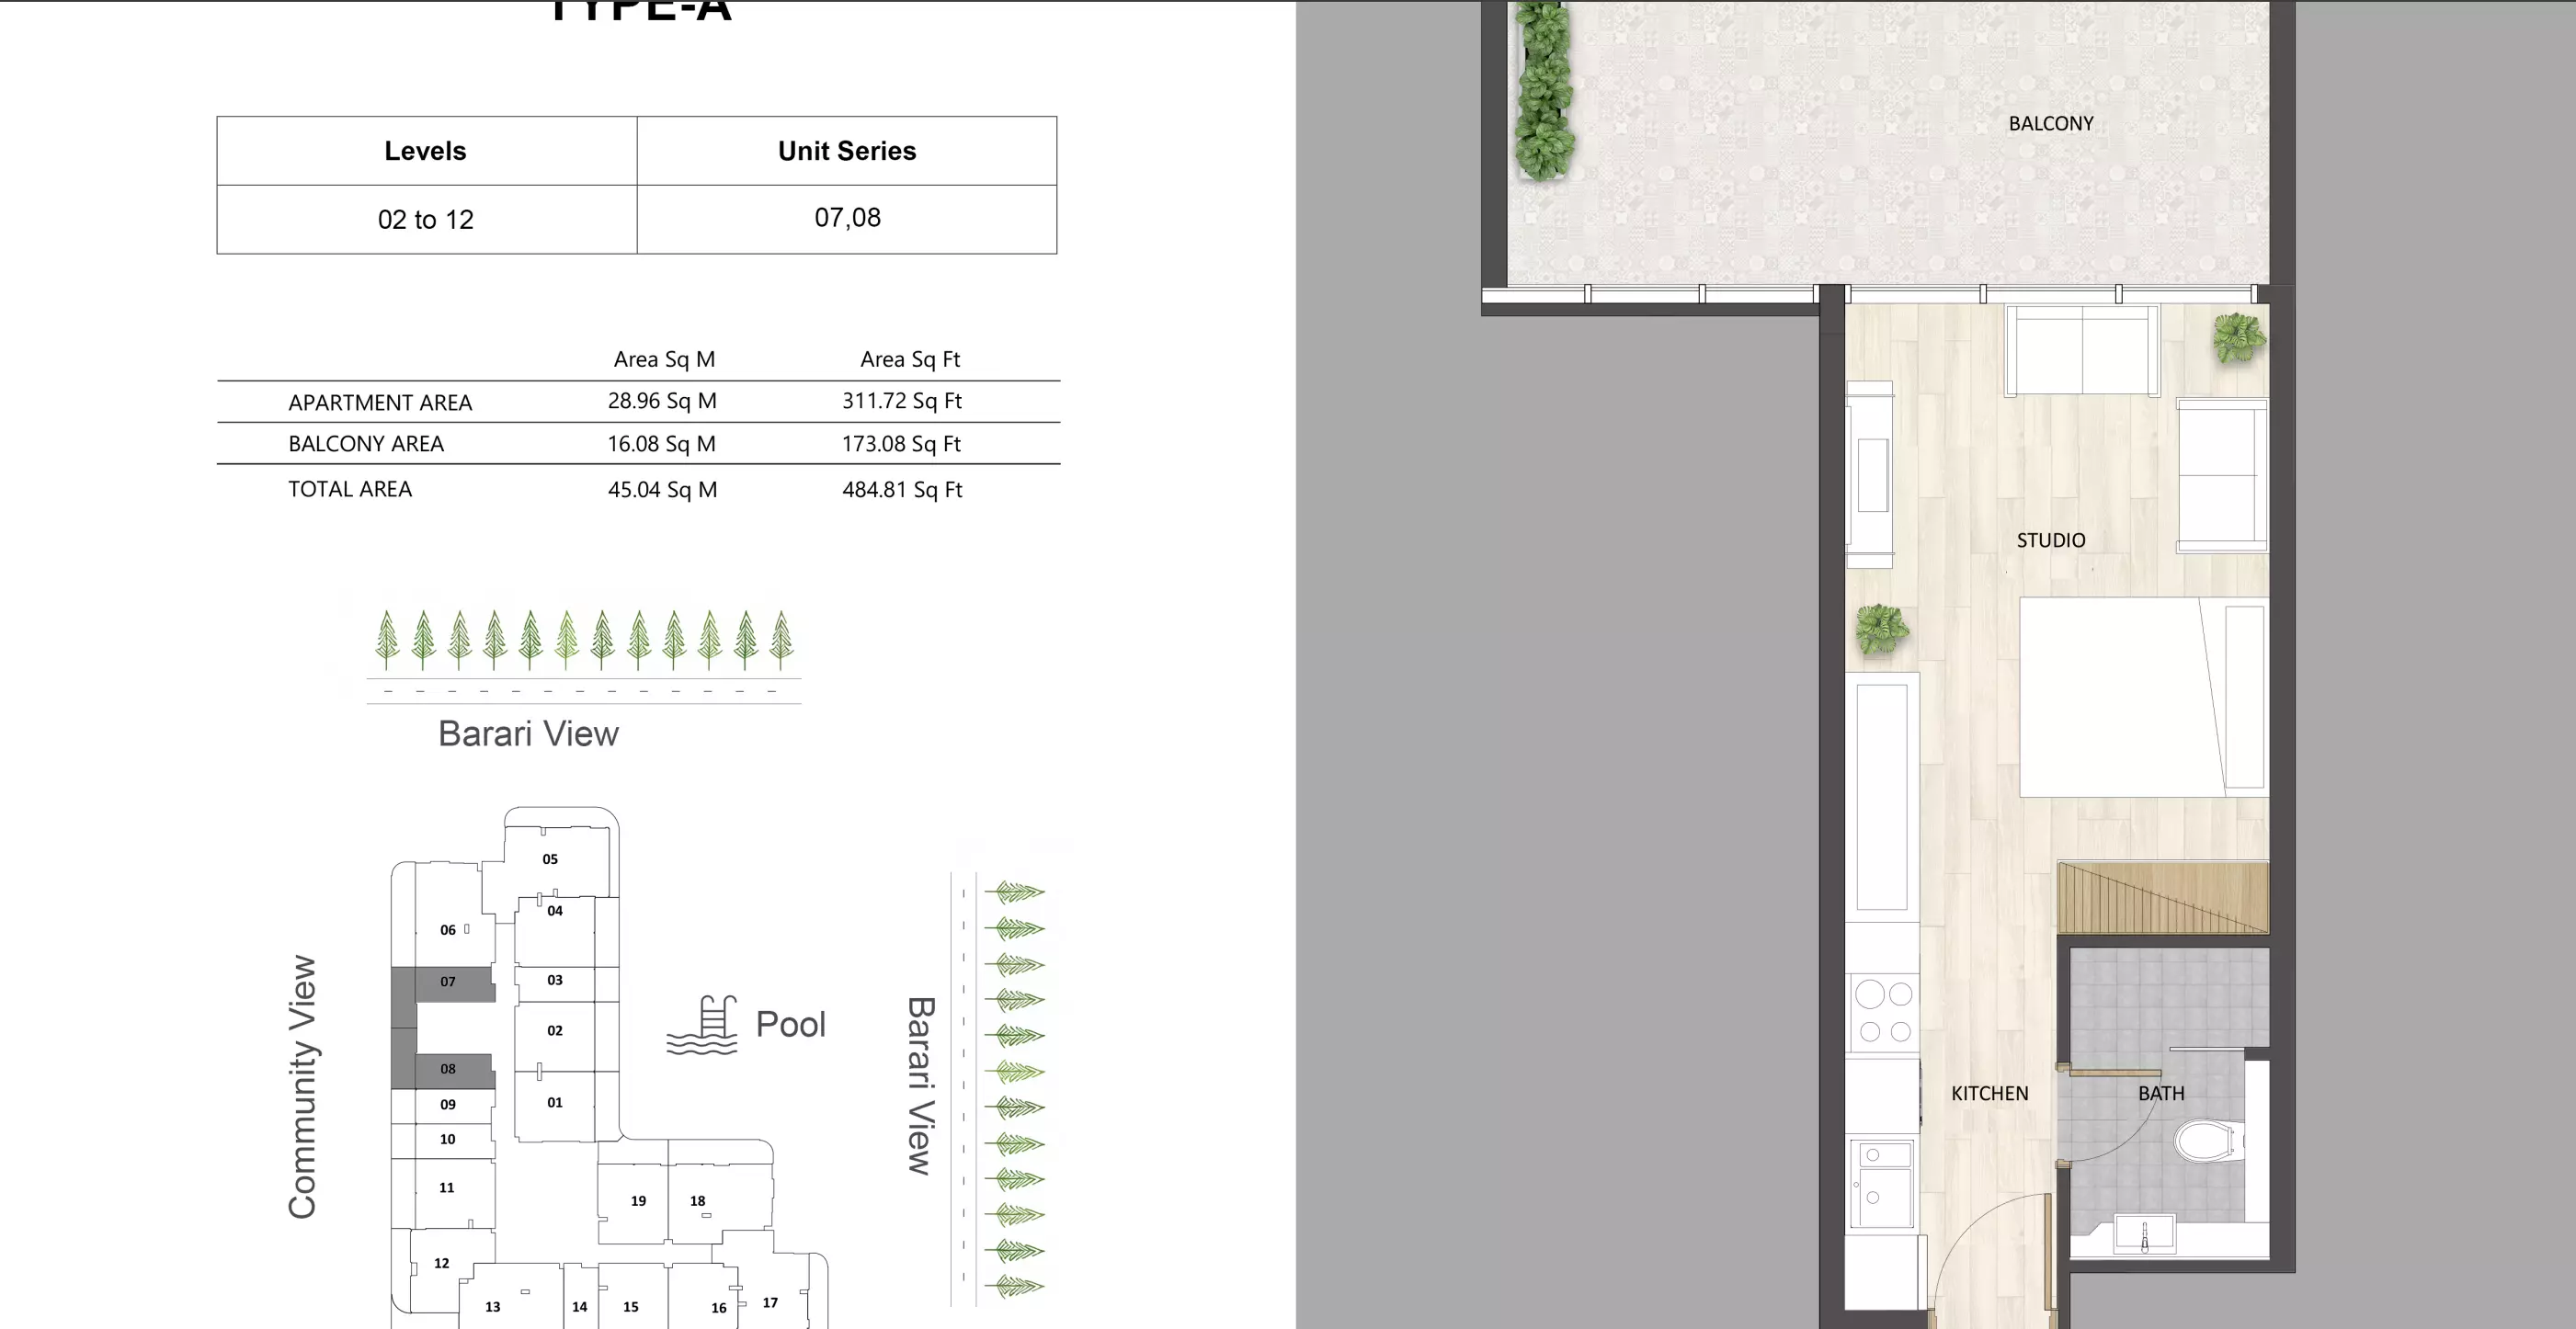2576x1329 pixels.
Task: Expand the Unit Series column header
Action: pyautogui.click(x=847, y=150)
